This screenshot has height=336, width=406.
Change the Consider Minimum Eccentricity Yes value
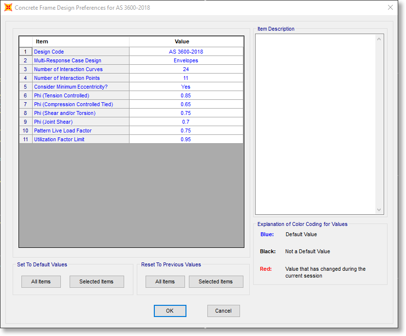click(x=186, y=87)
